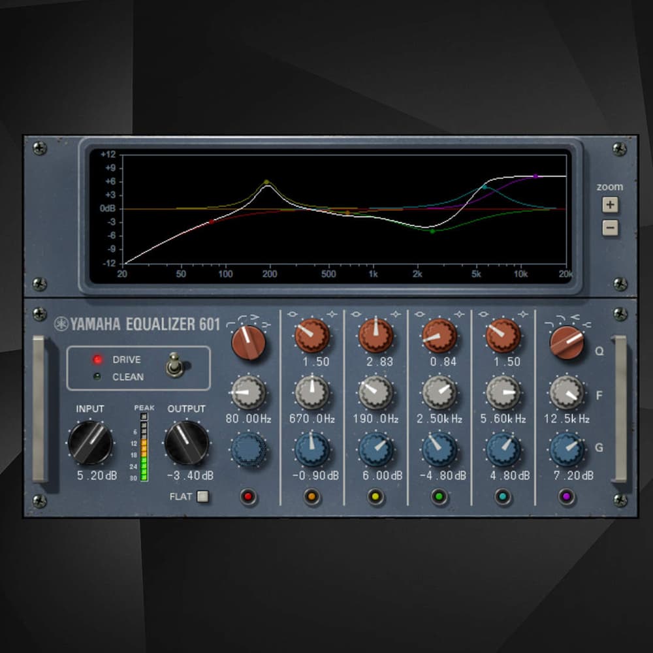Click the -0.90dB value readout
Image resolution: width=653 pixels, height=653 pixels.
(315, 475)
